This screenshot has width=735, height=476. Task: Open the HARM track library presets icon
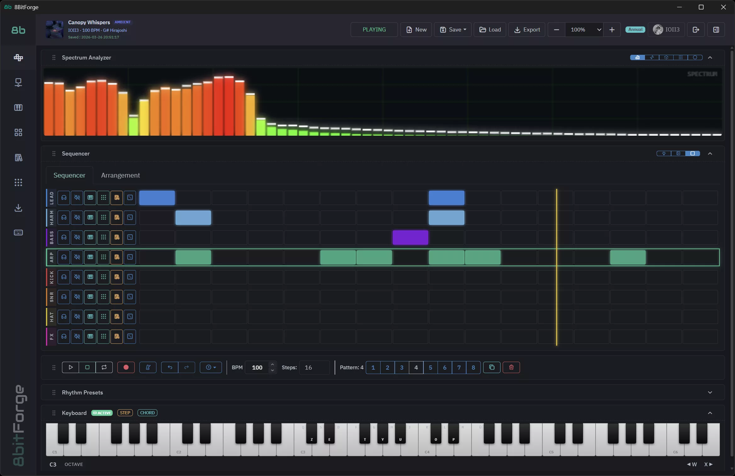point(117,217)
